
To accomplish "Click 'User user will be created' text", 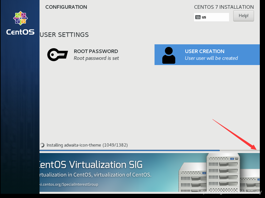I will click(211, 58).
